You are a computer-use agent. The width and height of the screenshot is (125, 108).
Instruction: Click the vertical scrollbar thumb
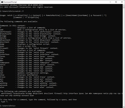pyautogui.click(x=124, y=7)
